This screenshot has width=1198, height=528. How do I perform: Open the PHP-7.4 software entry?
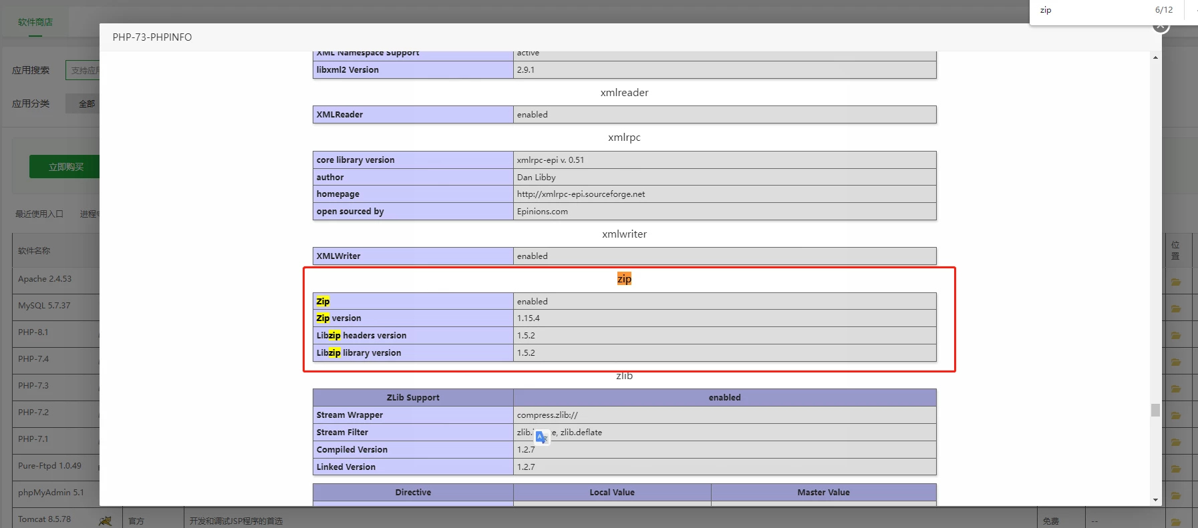tap(33, 359)
